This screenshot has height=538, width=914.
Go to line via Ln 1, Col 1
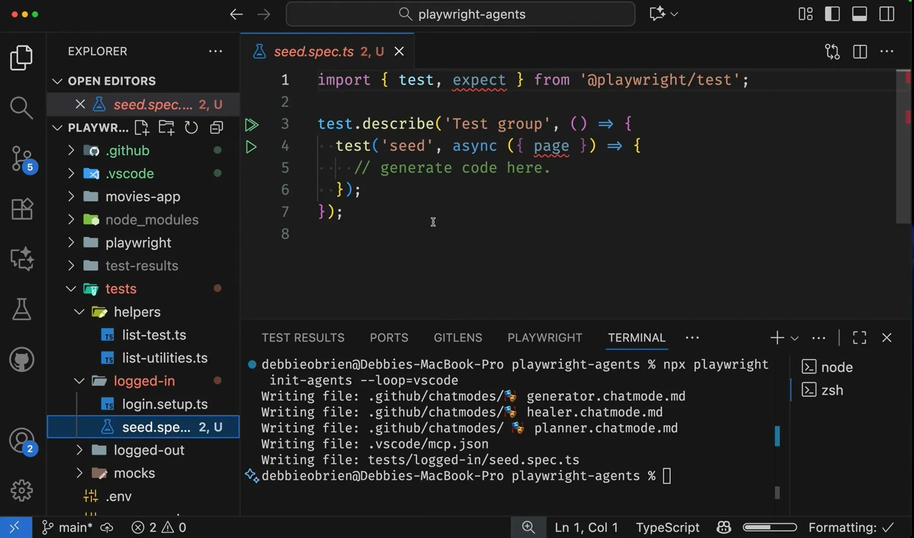586,527
